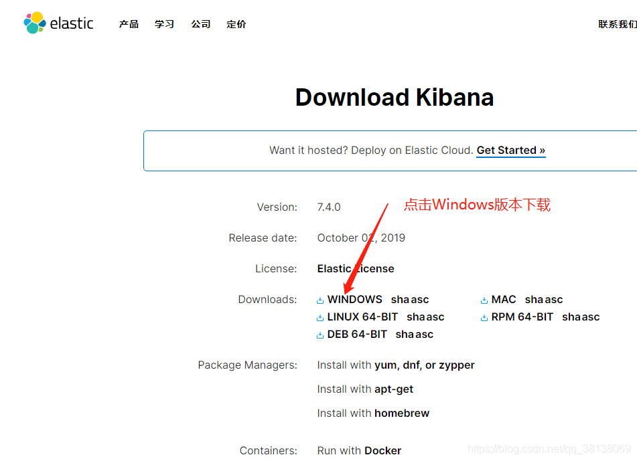
Task: Select the 定价 menu item
Action: coord(236,23)
